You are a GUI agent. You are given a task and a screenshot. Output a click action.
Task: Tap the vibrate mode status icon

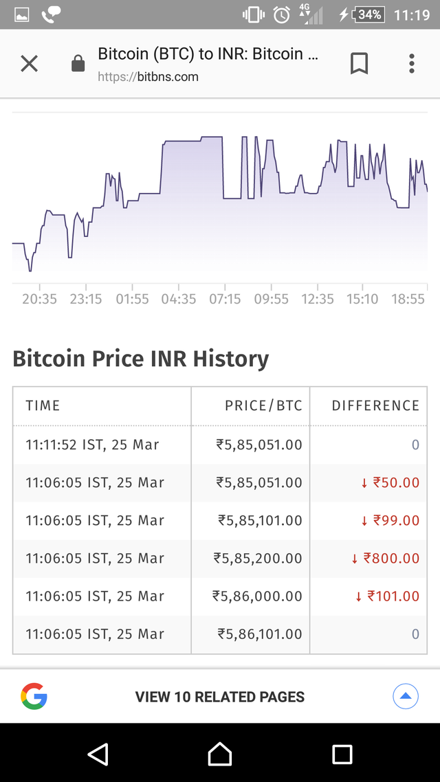(254, 15)
